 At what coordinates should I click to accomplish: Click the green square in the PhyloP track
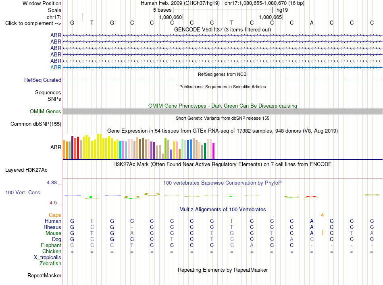coord(91,197)
